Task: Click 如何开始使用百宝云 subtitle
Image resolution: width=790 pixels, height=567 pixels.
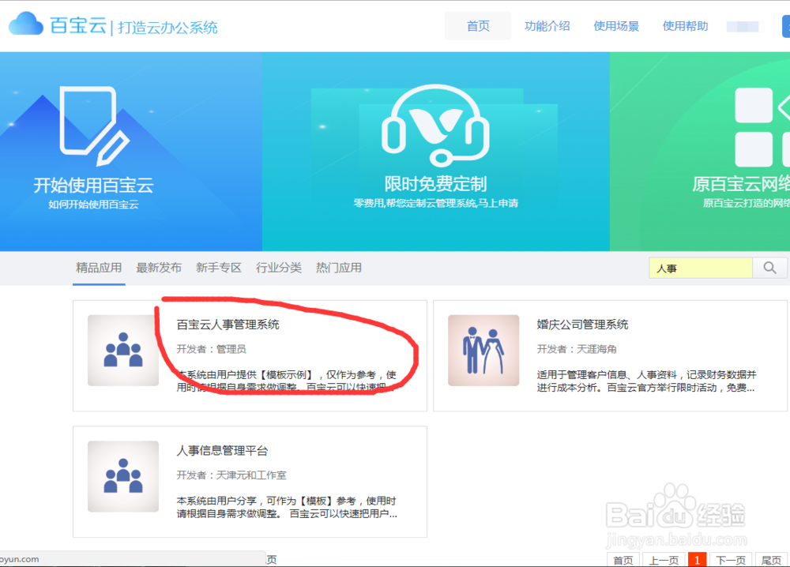Action: 93,205
